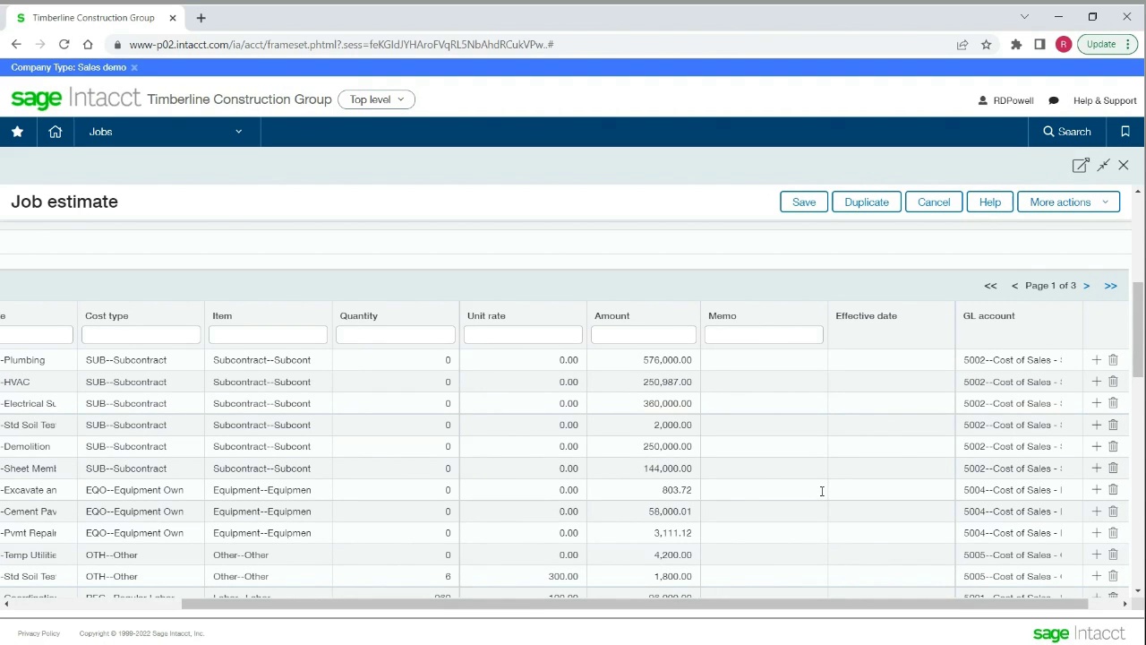Screen dimensions: 1146x645
Task: Open the Top level entity dropdown
Action: pos(376,99)
